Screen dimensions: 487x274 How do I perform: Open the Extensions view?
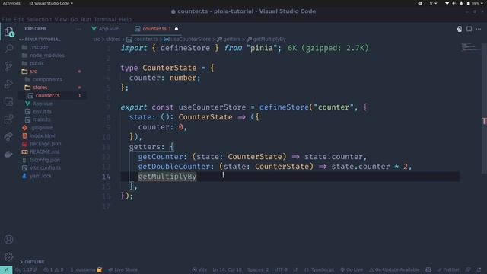[x=8, y=119]
